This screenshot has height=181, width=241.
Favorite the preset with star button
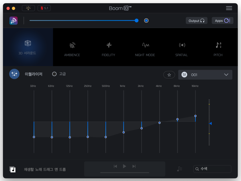pos(169,75)
